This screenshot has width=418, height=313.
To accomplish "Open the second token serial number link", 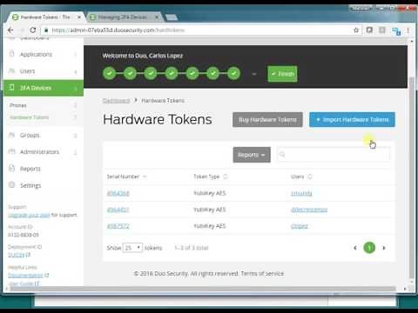I will pos(118,210).
